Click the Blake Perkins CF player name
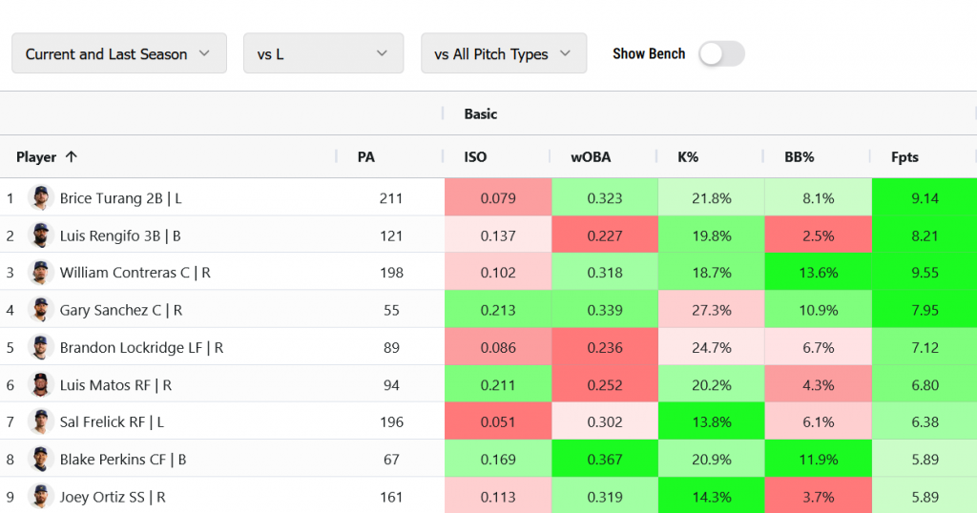The image size is (977, 513). [122, 460]
